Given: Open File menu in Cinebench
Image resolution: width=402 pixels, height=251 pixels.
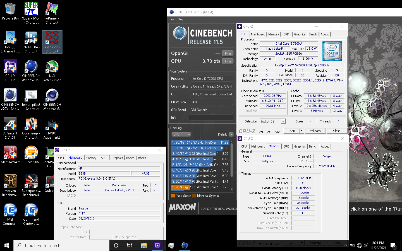Looking at the screenshot, I should 172,19.
